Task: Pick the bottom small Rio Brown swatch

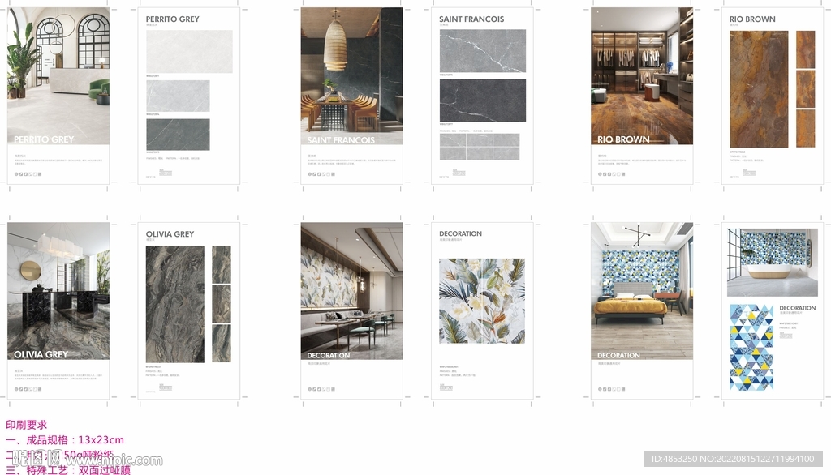Action: click(x=806, y=129)
